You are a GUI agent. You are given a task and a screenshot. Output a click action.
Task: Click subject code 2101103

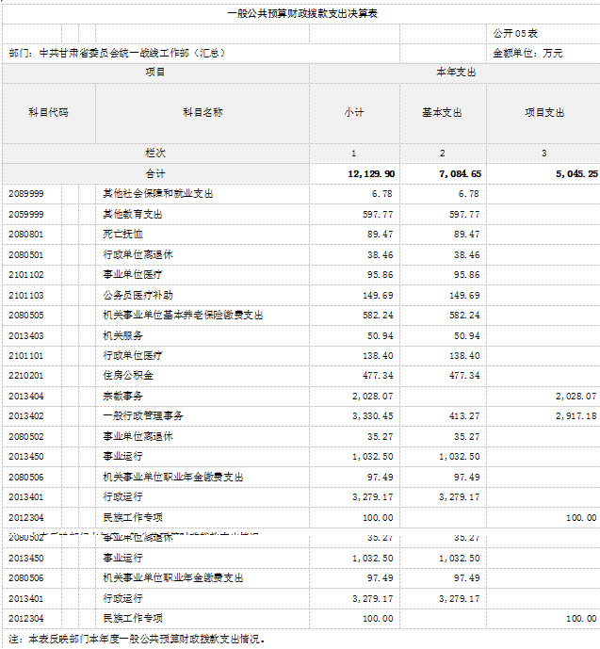coord(26,296)
